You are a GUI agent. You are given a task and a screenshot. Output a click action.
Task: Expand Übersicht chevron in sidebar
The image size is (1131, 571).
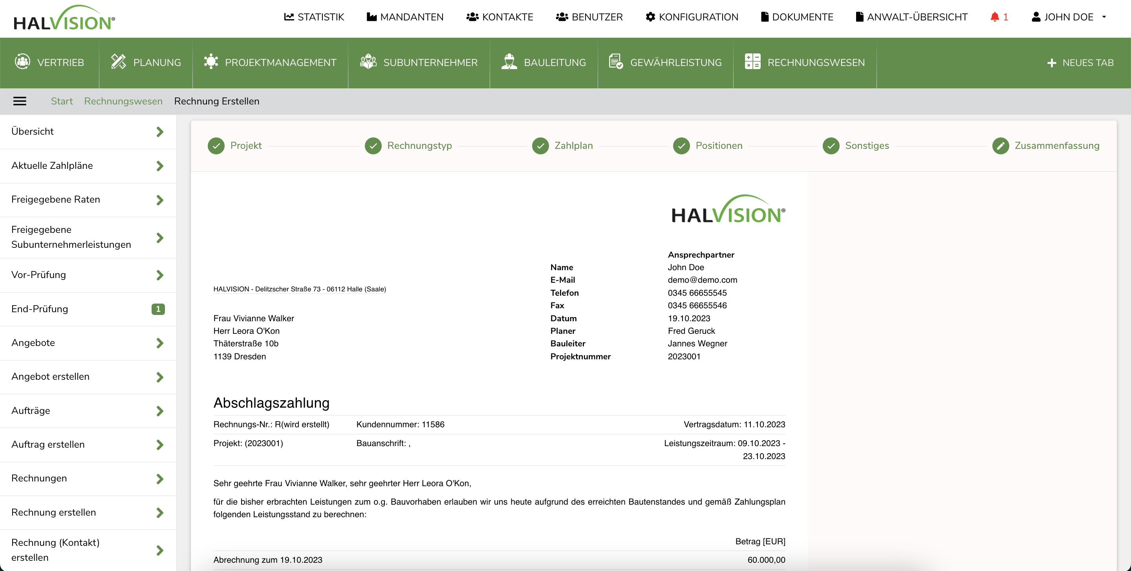(160, 132)
